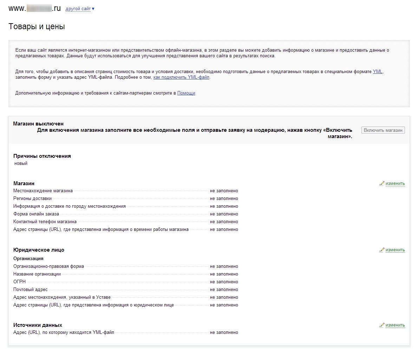Click the 'Контактный телефон магазина' field label

coord(45,222)
